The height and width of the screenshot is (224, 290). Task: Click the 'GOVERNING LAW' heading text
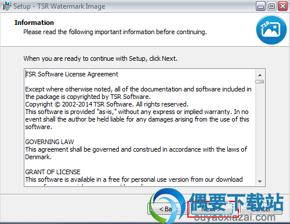click(49, 142)
